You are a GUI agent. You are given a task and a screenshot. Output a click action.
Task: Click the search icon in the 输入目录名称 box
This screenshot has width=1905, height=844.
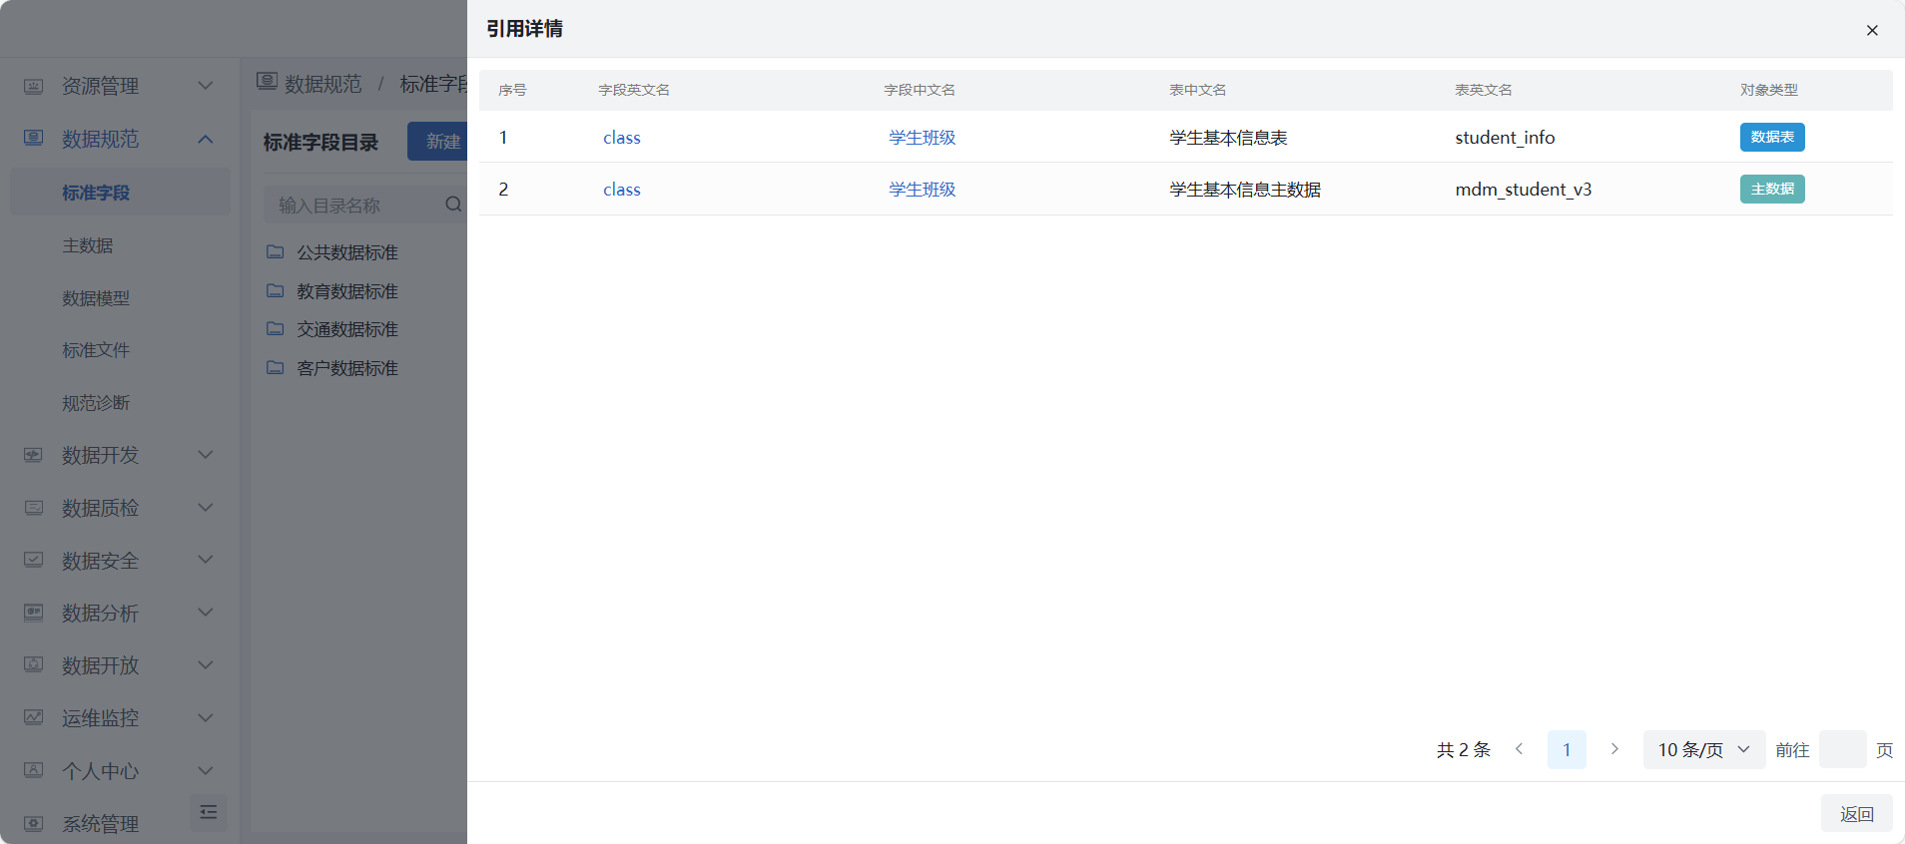453,205
